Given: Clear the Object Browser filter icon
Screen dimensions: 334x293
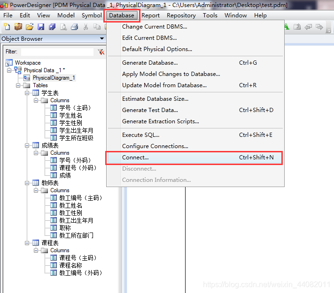Looking at the screenshot, I should [101, 52].
